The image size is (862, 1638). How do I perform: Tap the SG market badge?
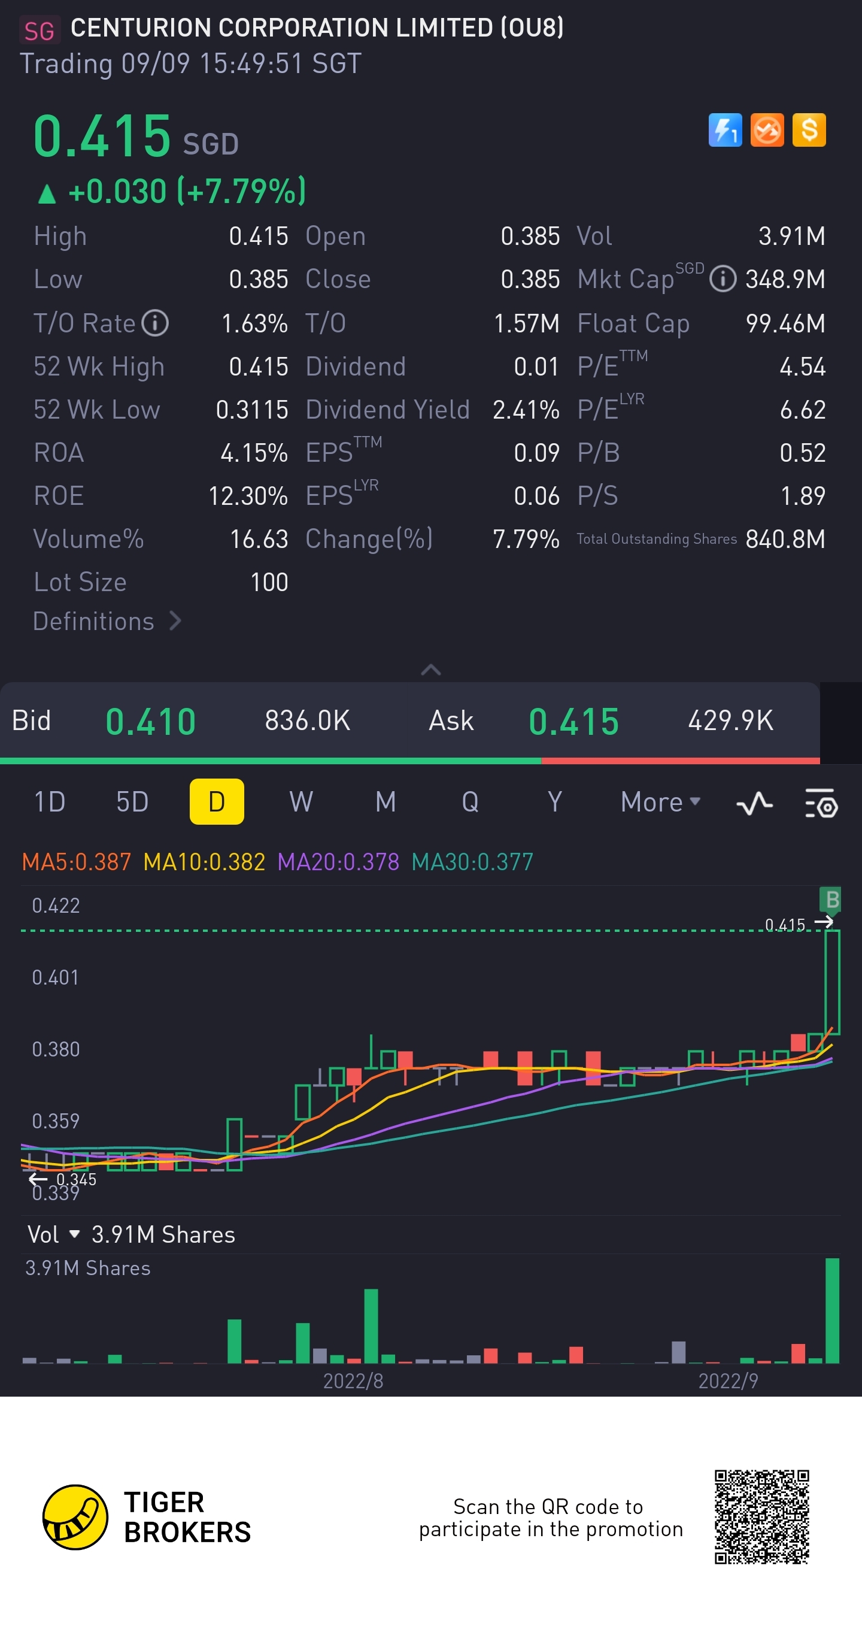coord(40,30)
